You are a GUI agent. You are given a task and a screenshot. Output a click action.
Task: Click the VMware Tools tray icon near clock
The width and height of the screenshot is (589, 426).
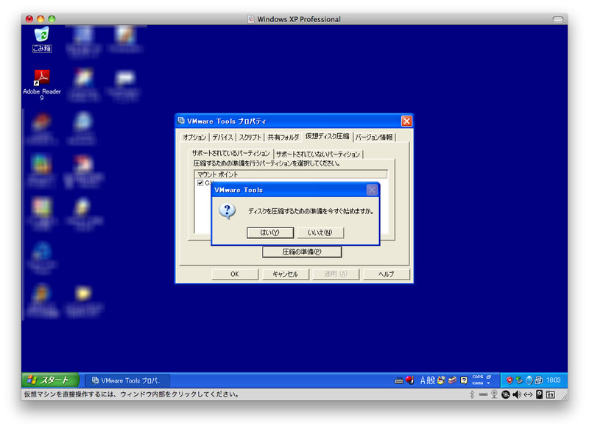(538, 380)
